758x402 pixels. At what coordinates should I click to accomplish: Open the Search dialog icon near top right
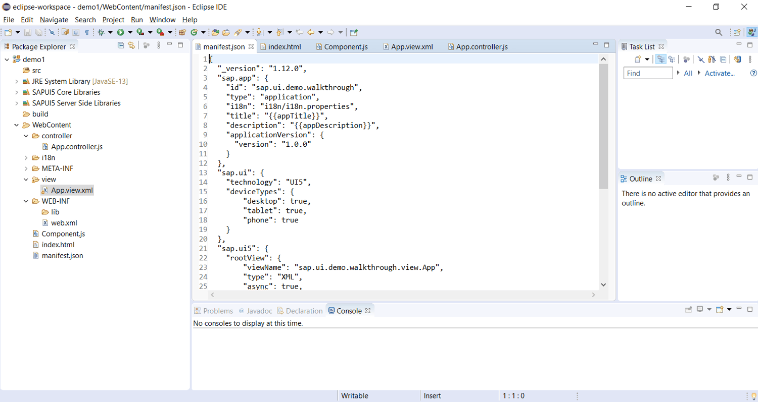click(719, 32)
